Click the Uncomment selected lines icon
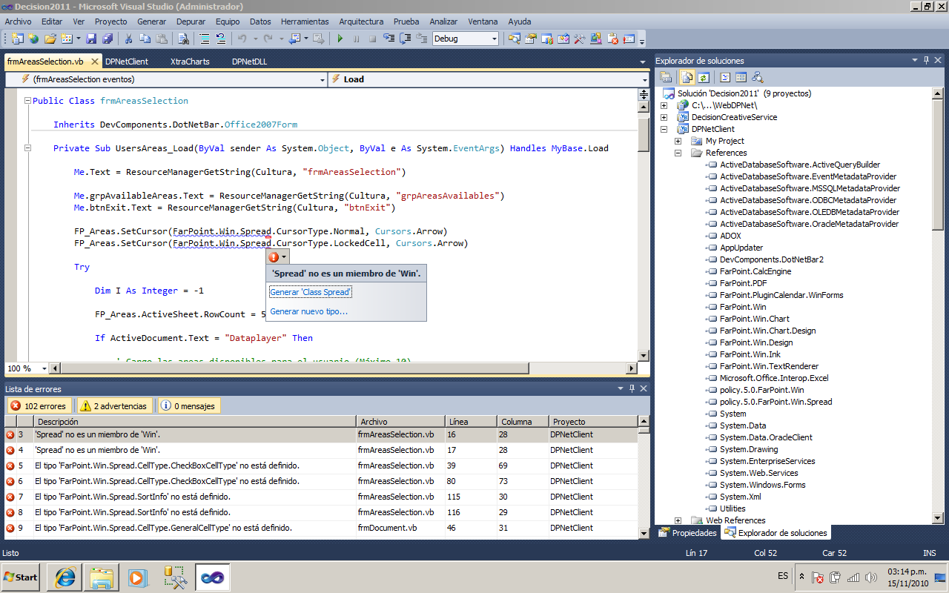This screenshot has width=949, height=593. coord(221,39)
